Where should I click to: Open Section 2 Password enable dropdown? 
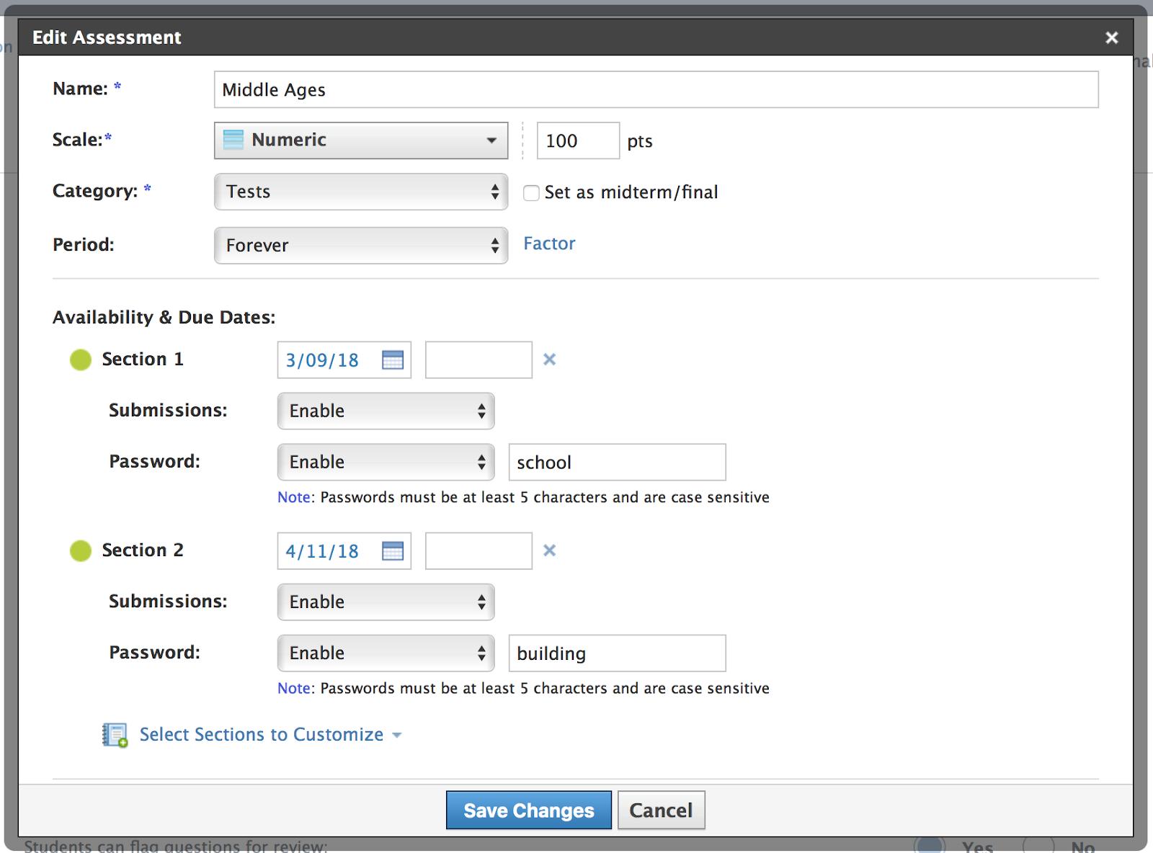coord(386,653)
